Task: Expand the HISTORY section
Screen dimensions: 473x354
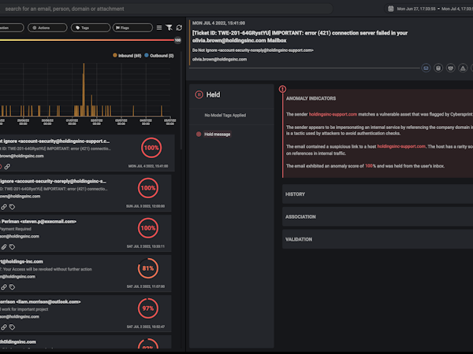Action: 378,194
